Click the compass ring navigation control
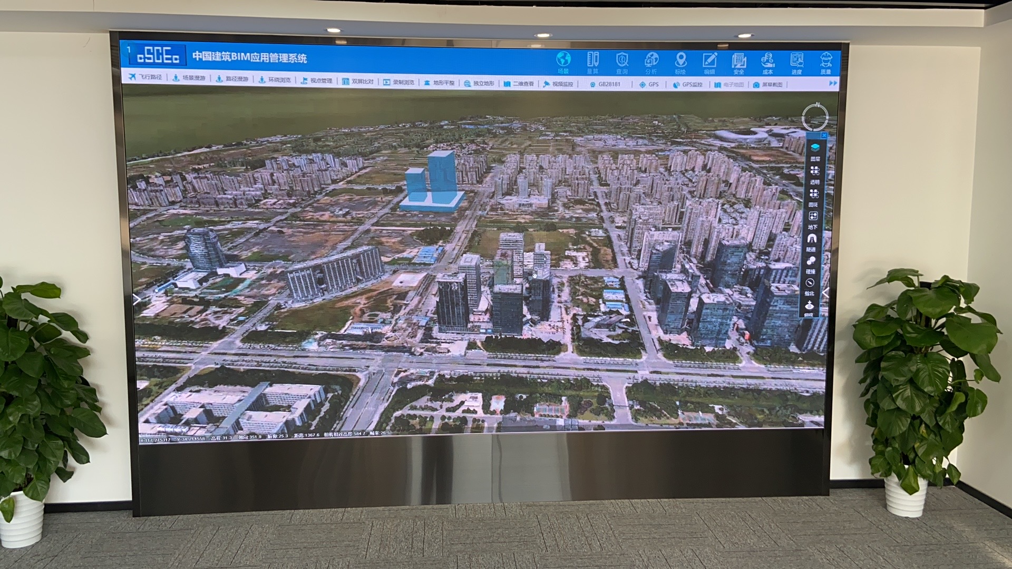The image size is (1012, 569). pyautogui.click(x=815, y=117)
